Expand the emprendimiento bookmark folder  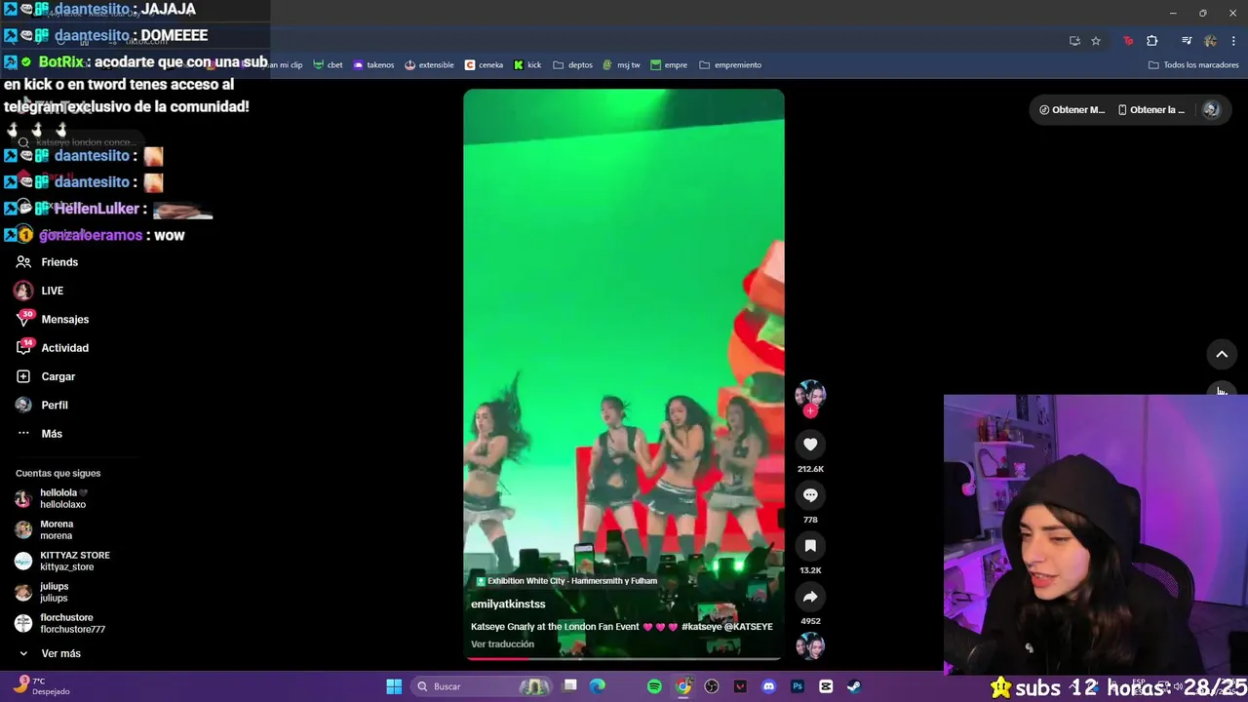pyautogui.click(x=730, y=65)
